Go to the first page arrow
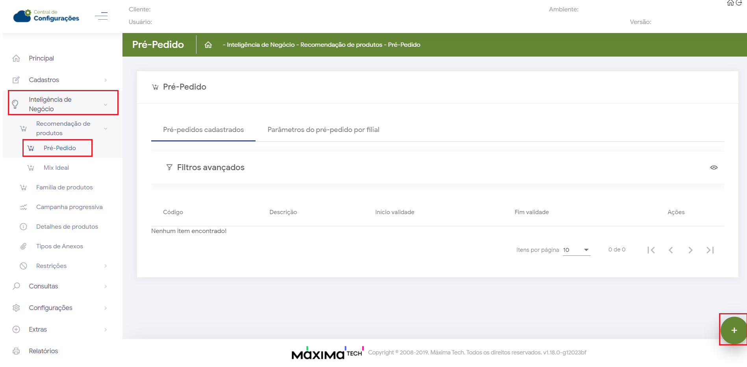The width and height of the screenshot is (747, 367). pos(651,250)
